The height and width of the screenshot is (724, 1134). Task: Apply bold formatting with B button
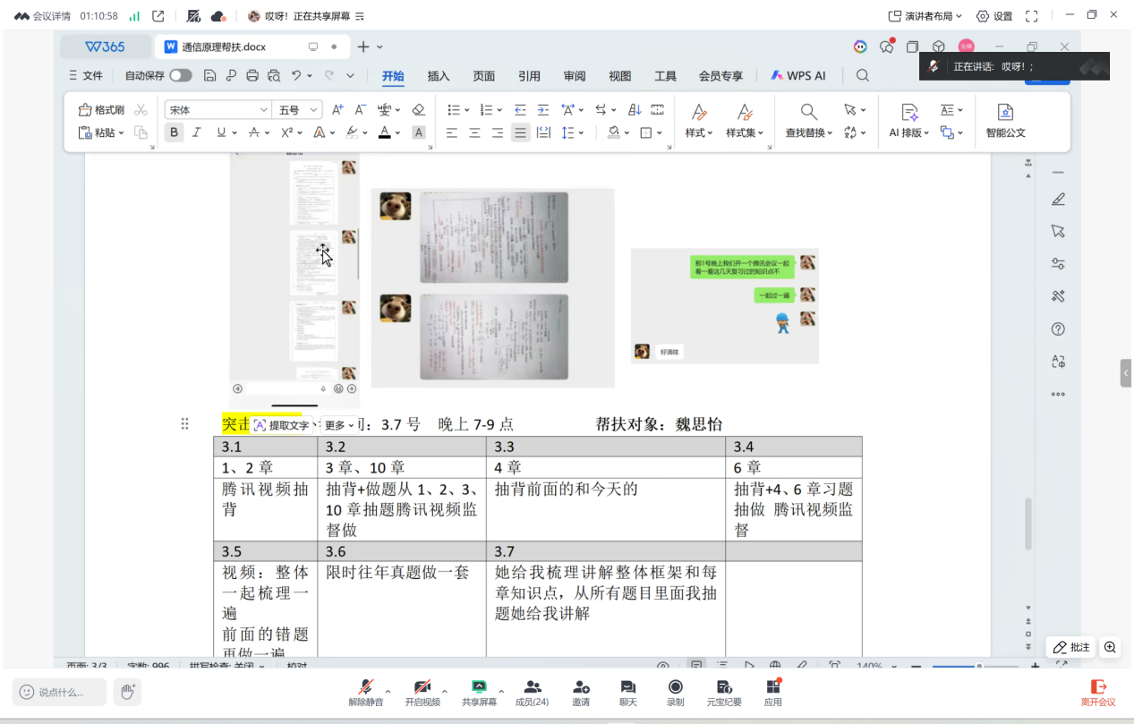[x=174, y=132]
